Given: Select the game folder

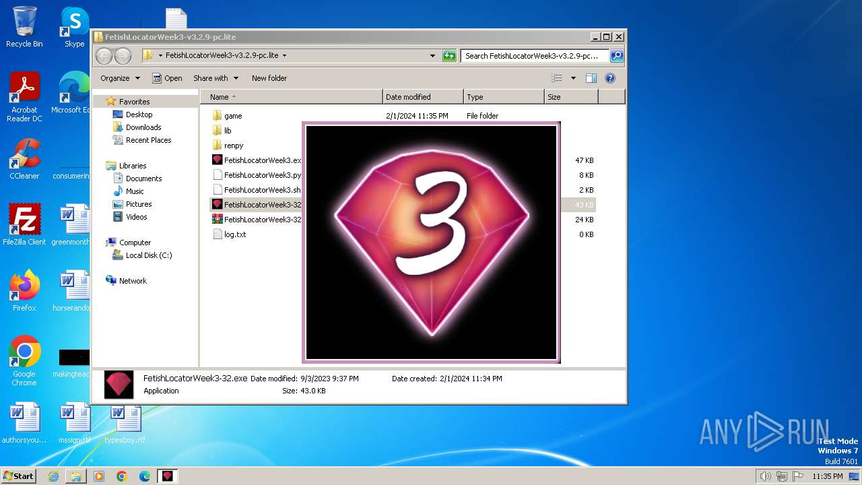Looking at the screenshot, I should (x=233, y=116).
